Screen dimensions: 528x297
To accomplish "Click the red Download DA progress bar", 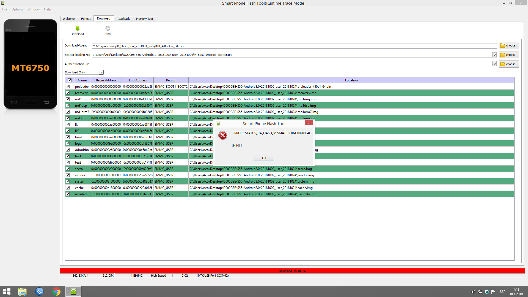I will [x=292, y=271].
